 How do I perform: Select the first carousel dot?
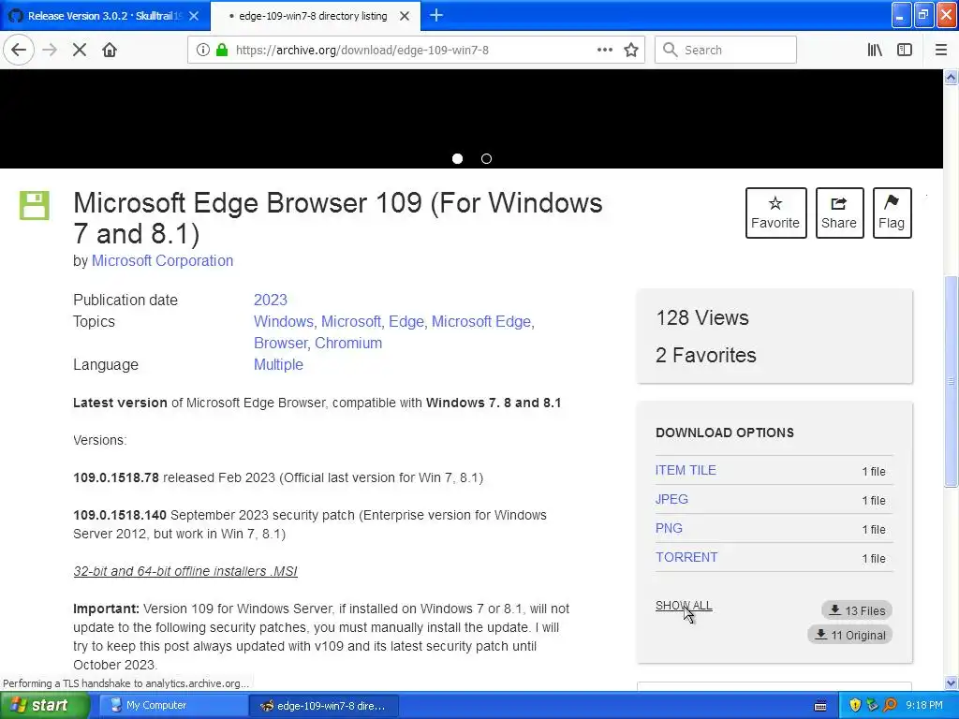pos(457,159)
